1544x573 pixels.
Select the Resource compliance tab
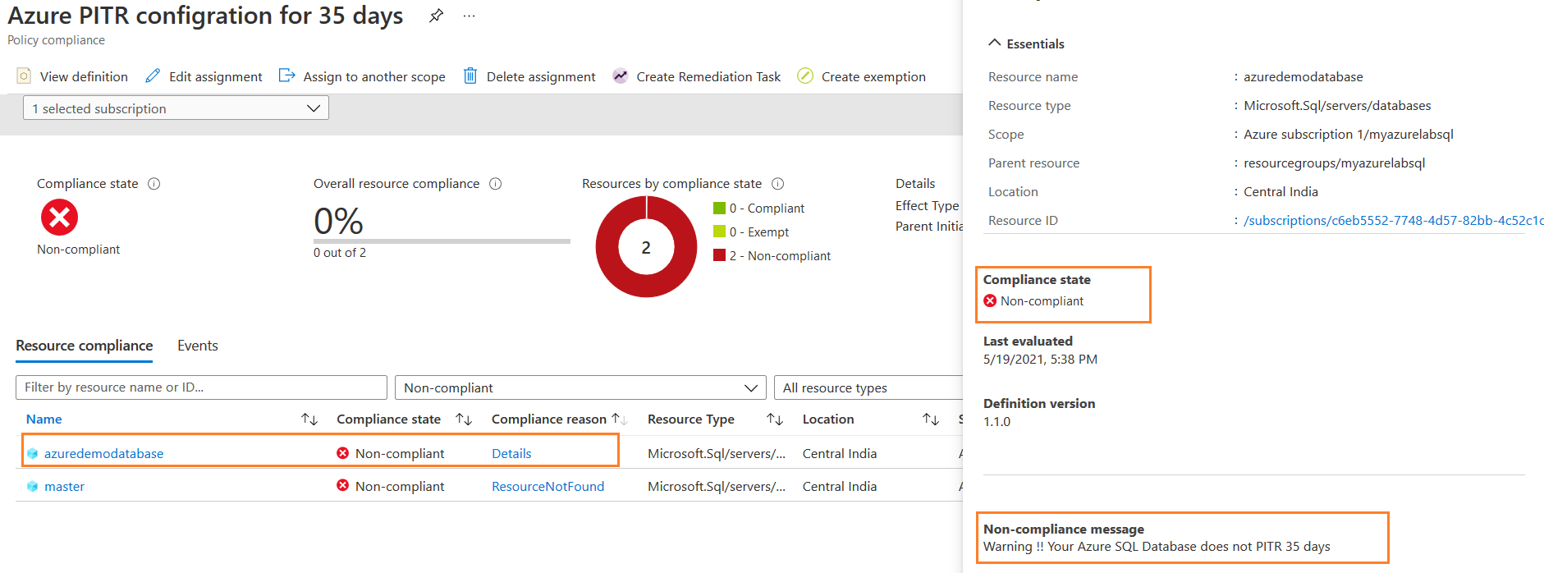[x=84, y=346]
